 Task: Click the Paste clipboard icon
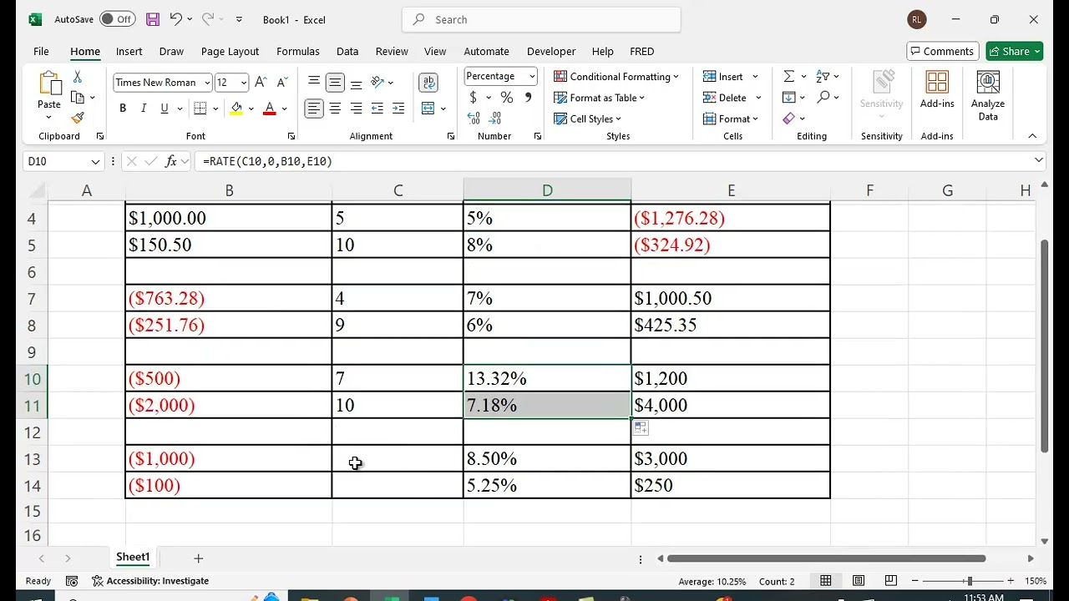pos(49,84)
